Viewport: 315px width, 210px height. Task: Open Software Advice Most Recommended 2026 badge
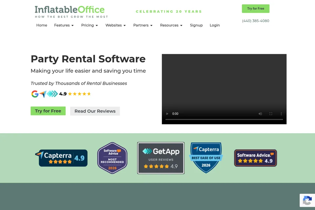click(112, 158)
